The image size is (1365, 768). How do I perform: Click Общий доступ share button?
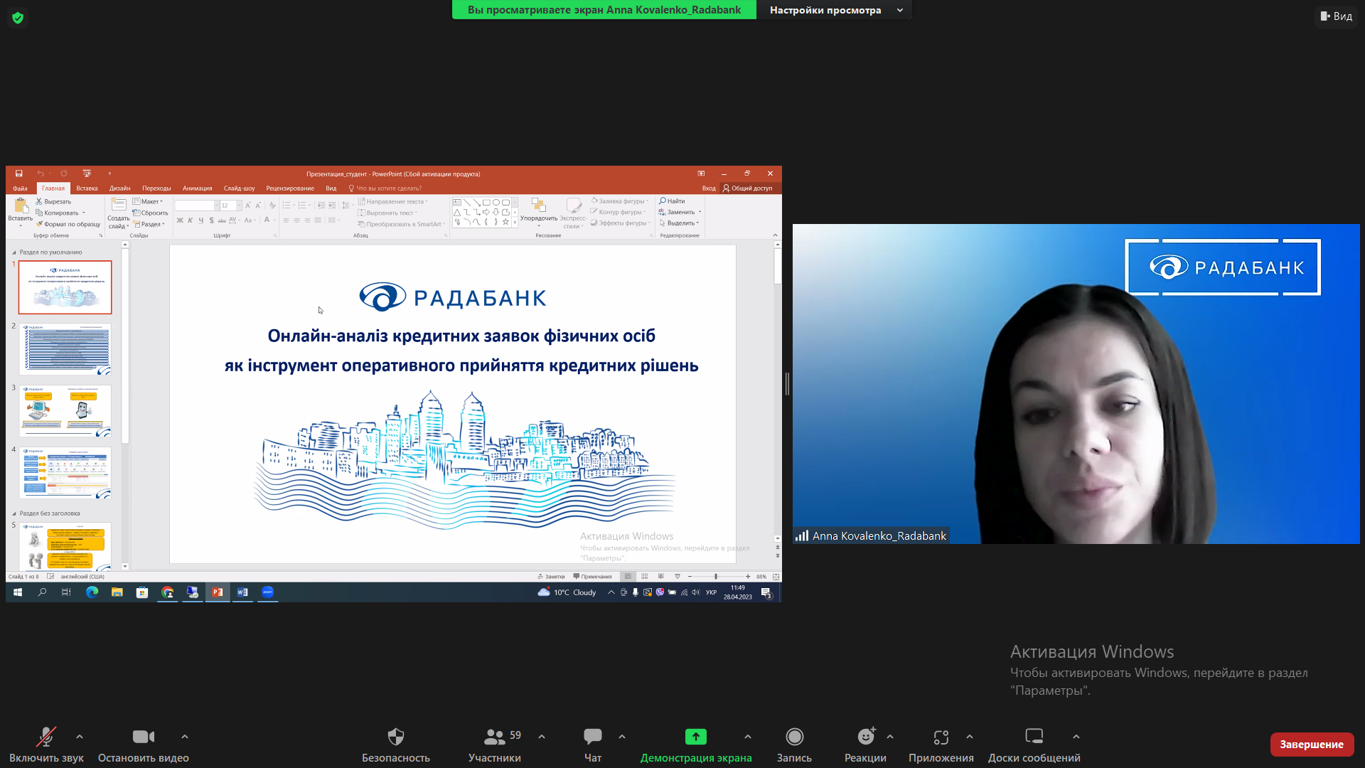(x=748, y=188)
